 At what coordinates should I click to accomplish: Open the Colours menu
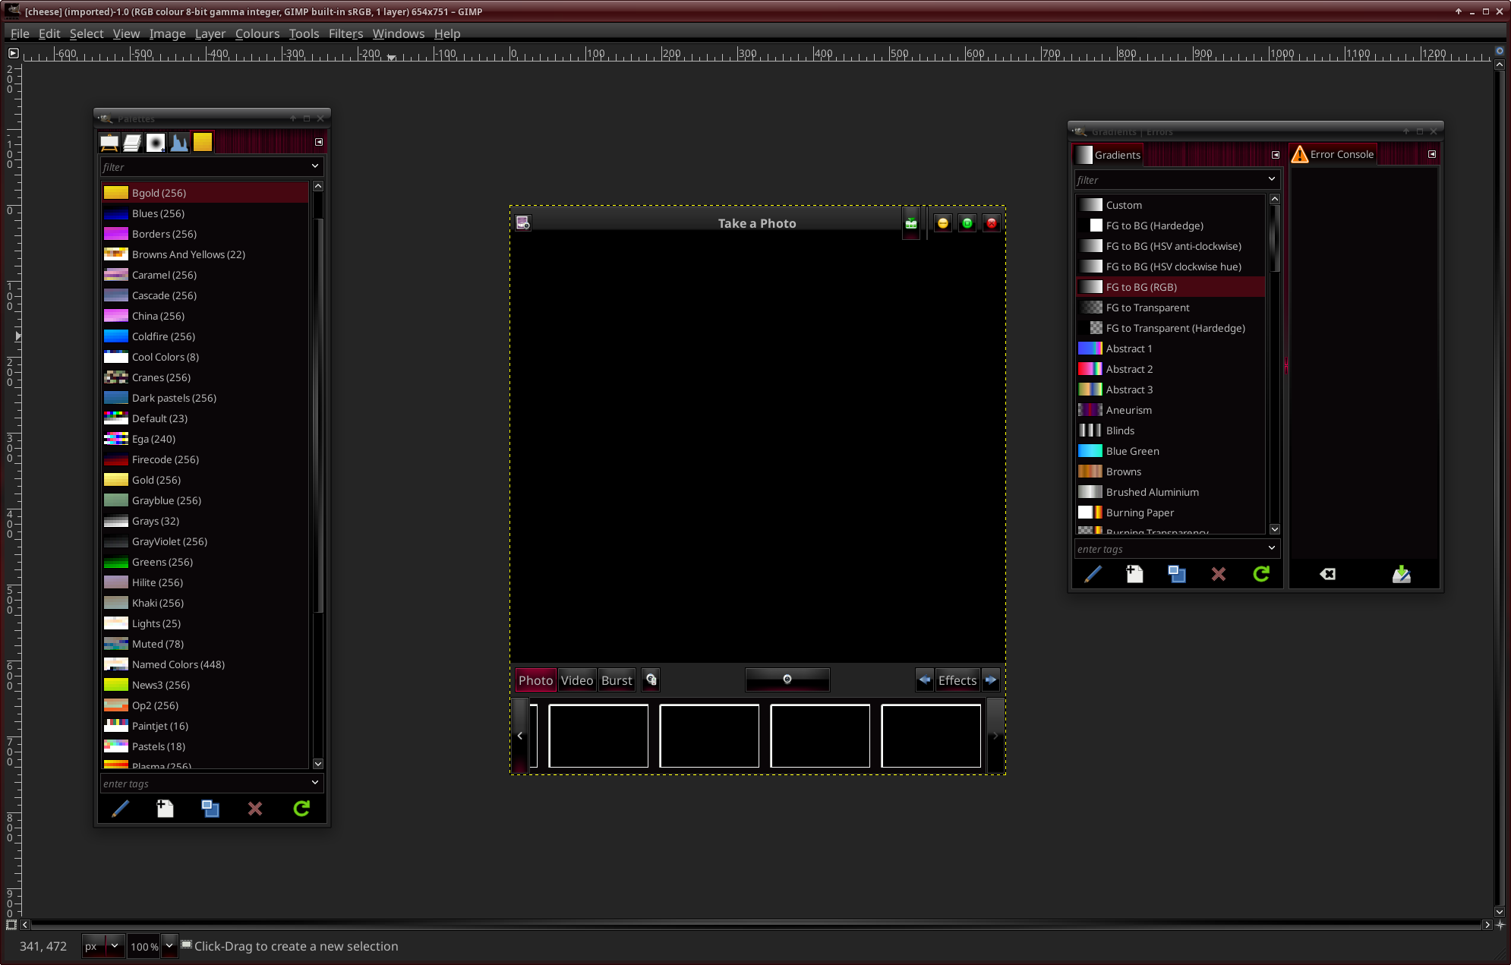click(x=257, y=33)
